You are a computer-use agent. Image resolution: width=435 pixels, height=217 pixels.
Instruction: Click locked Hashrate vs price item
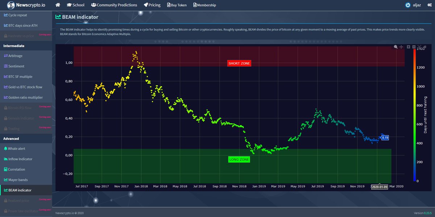(x=26, y=36)
